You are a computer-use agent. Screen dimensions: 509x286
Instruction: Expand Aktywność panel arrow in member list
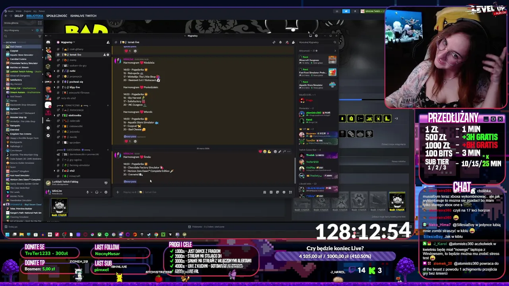(x=335, y=51)
